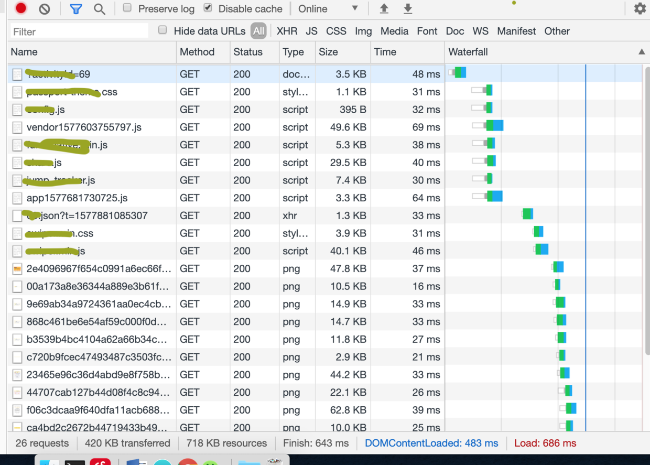This screenshot has height=465, width=650.
Task: Filter requests by Img
Action: [363, 31]
